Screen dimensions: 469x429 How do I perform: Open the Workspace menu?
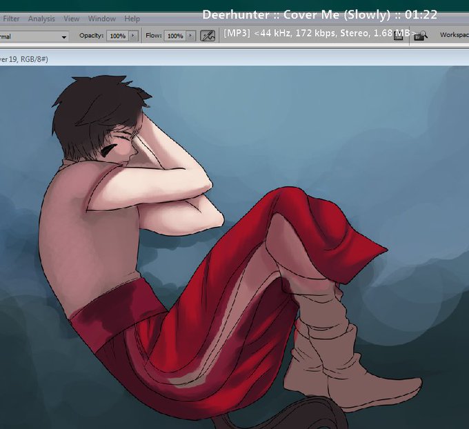coord(455,35)
